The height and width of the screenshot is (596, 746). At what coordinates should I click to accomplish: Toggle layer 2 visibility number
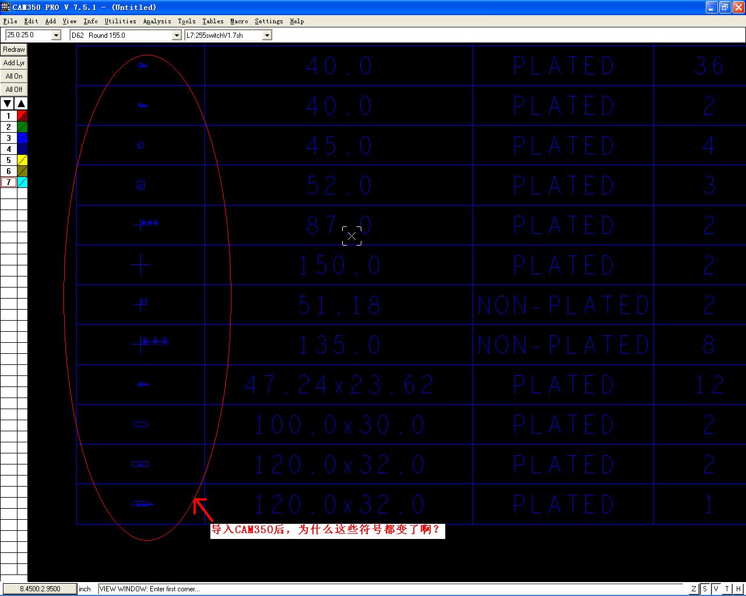9,127
